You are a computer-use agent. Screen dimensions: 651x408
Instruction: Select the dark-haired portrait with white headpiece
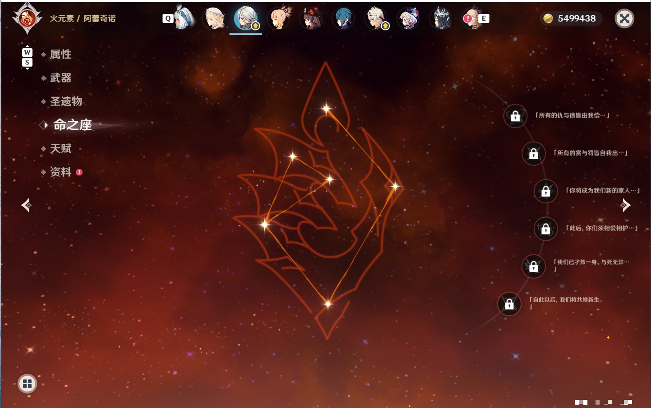(x=441, y=18)
